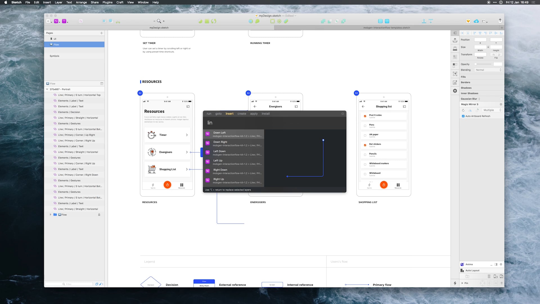Check the Pens checkbox in Shopping list
Viewport: 540px width, 304px height.
click(365, 126)
